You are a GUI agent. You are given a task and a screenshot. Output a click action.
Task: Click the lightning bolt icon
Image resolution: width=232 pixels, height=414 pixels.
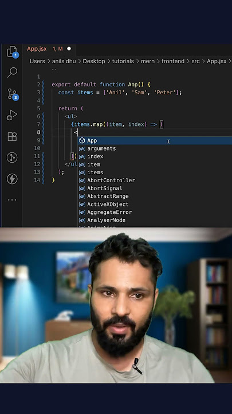point(12,179)
